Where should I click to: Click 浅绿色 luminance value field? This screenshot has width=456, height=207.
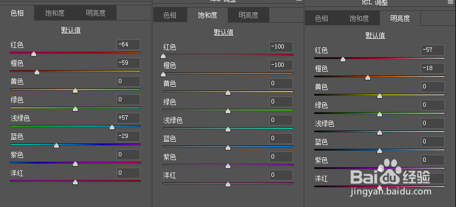coord(433,123)
